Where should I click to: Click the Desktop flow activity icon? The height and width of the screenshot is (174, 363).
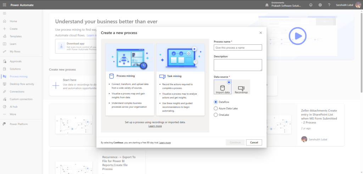coord(4,84)
